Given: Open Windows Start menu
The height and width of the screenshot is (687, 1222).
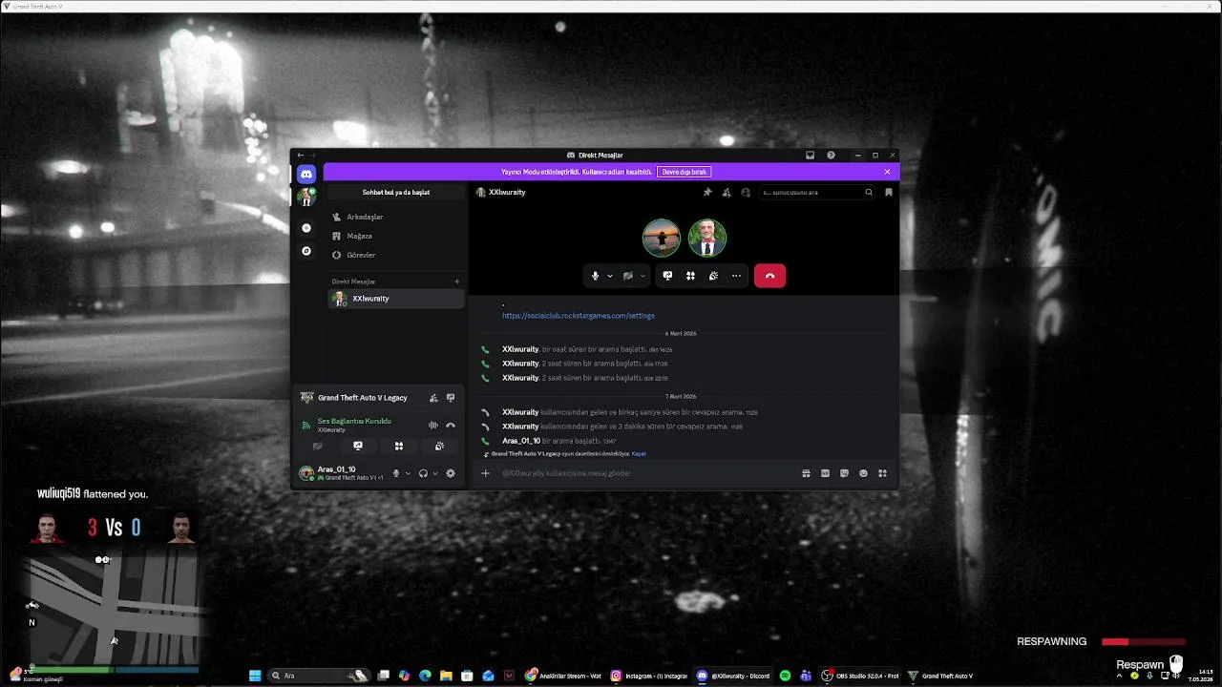Looking at the screenshot, I should 255,676.
